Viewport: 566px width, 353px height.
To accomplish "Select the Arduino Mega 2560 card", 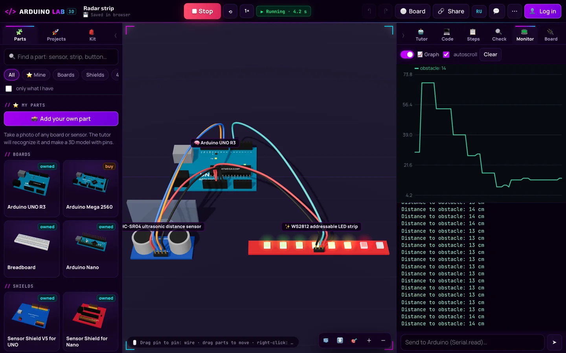I will pyautogui.click(x=90, y=189).
